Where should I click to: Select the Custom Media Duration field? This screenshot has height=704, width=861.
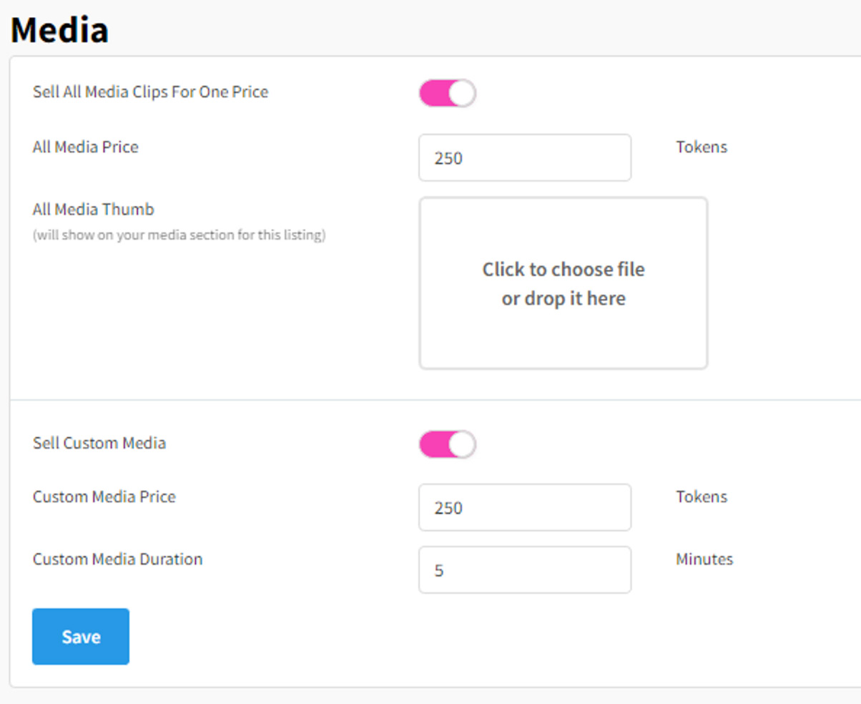(525, 569)
